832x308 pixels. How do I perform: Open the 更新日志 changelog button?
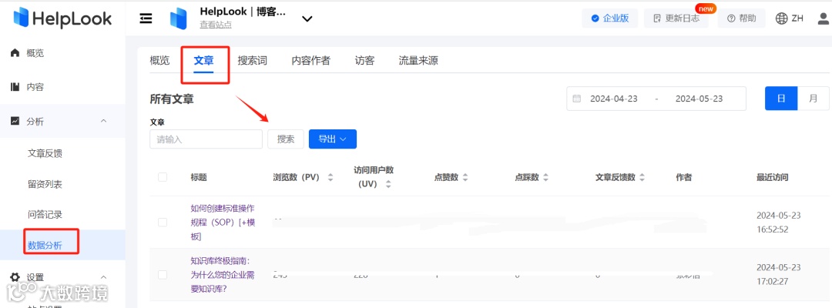[676, 18]
